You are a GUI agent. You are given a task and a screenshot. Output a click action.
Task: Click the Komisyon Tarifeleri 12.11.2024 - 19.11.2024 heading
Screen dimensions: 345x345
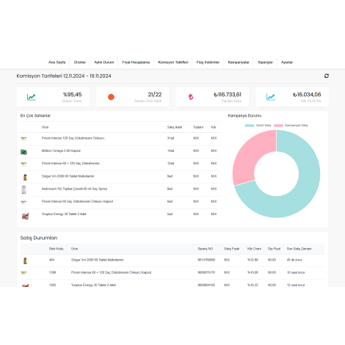(x=64, y=76)
